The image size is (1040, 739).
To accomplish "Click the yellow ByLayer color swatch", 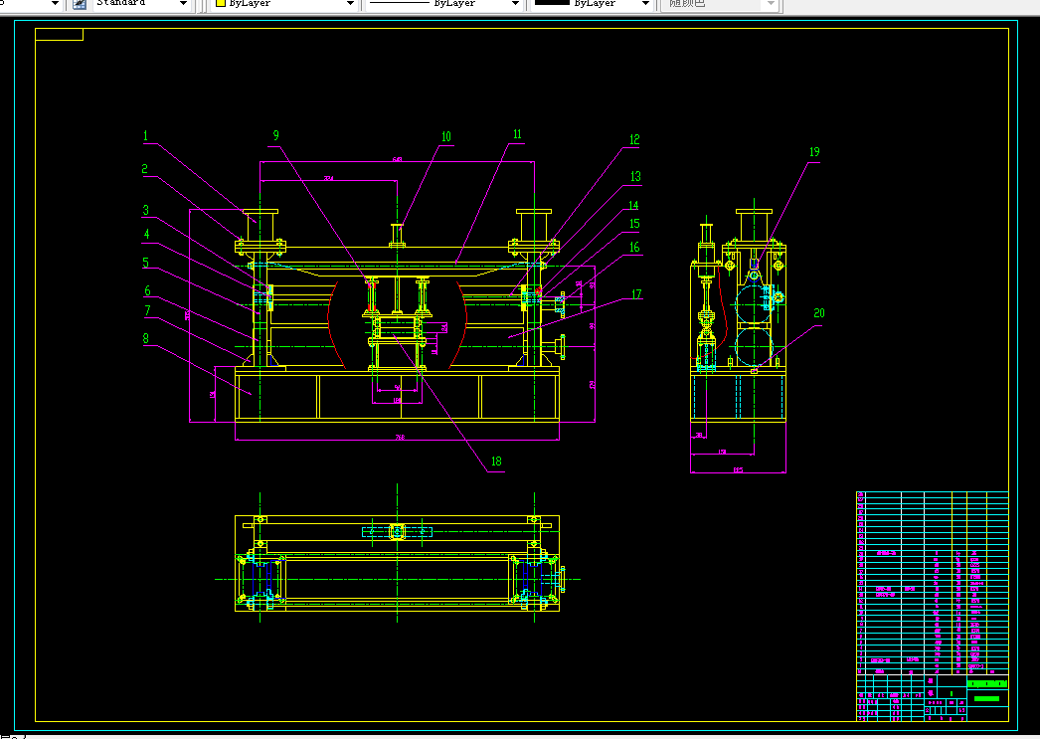I will point(221,3).
